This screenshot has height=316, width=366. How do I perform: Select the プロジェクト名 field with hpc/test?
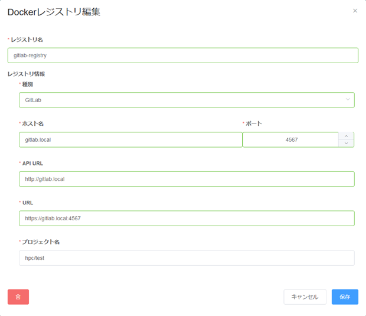point(187,258)
